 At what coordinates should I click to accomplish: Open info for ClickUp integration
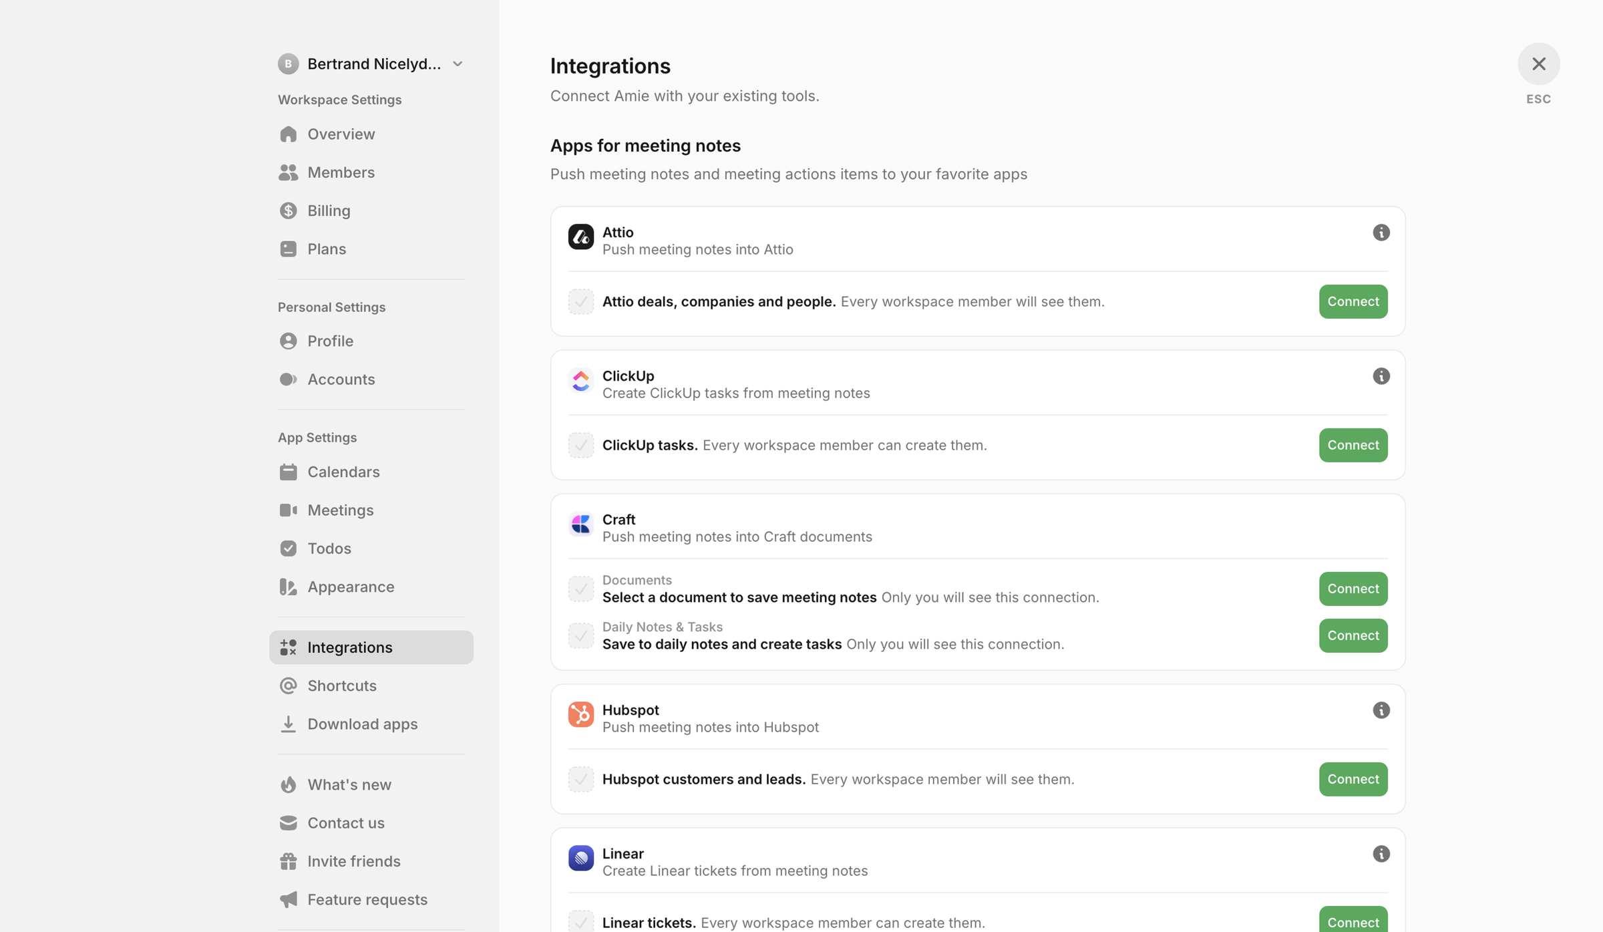point(1381,376)
